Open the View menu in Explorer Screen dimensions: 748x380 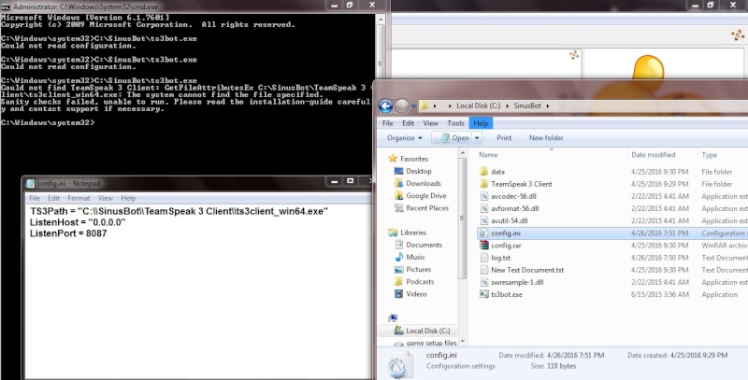point(430,123)
